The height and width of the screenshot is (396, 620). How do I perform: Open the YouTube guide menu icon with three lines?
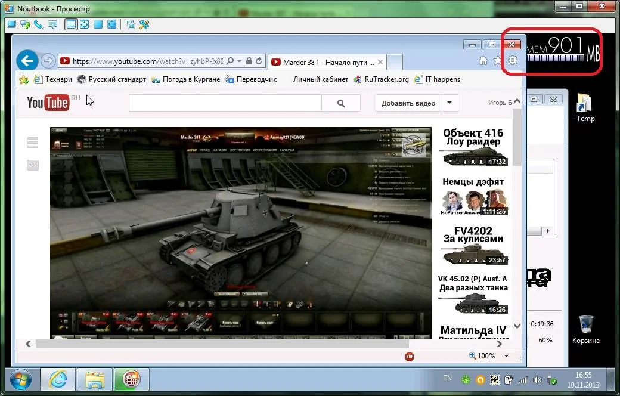click(33, 143)
